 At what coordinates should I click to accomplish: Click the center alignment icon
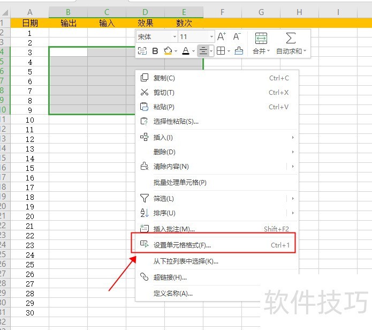(x=203, y=51)
